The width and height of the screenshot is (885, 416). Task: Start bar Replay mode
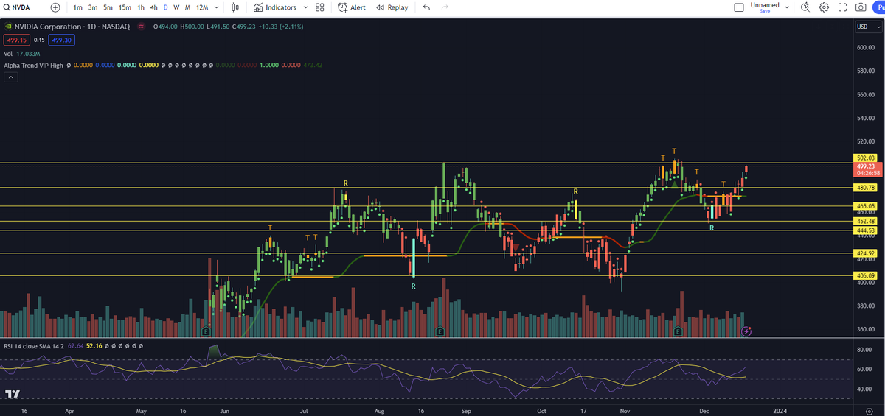392,7
